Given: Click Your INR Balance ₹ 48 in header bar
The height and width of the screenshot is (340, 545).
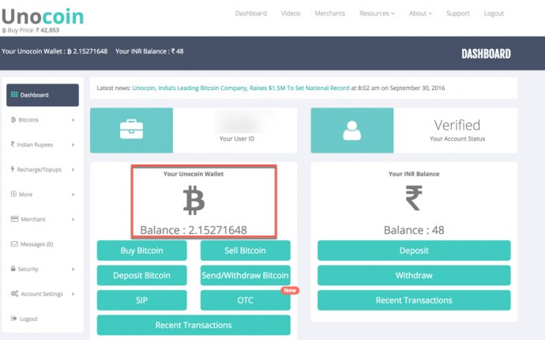Looking at the screenshot, I should [149, 51].
